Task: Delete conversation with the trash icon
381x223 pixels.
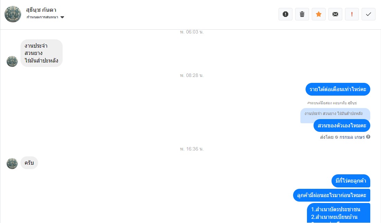Action: coord(302,14)
